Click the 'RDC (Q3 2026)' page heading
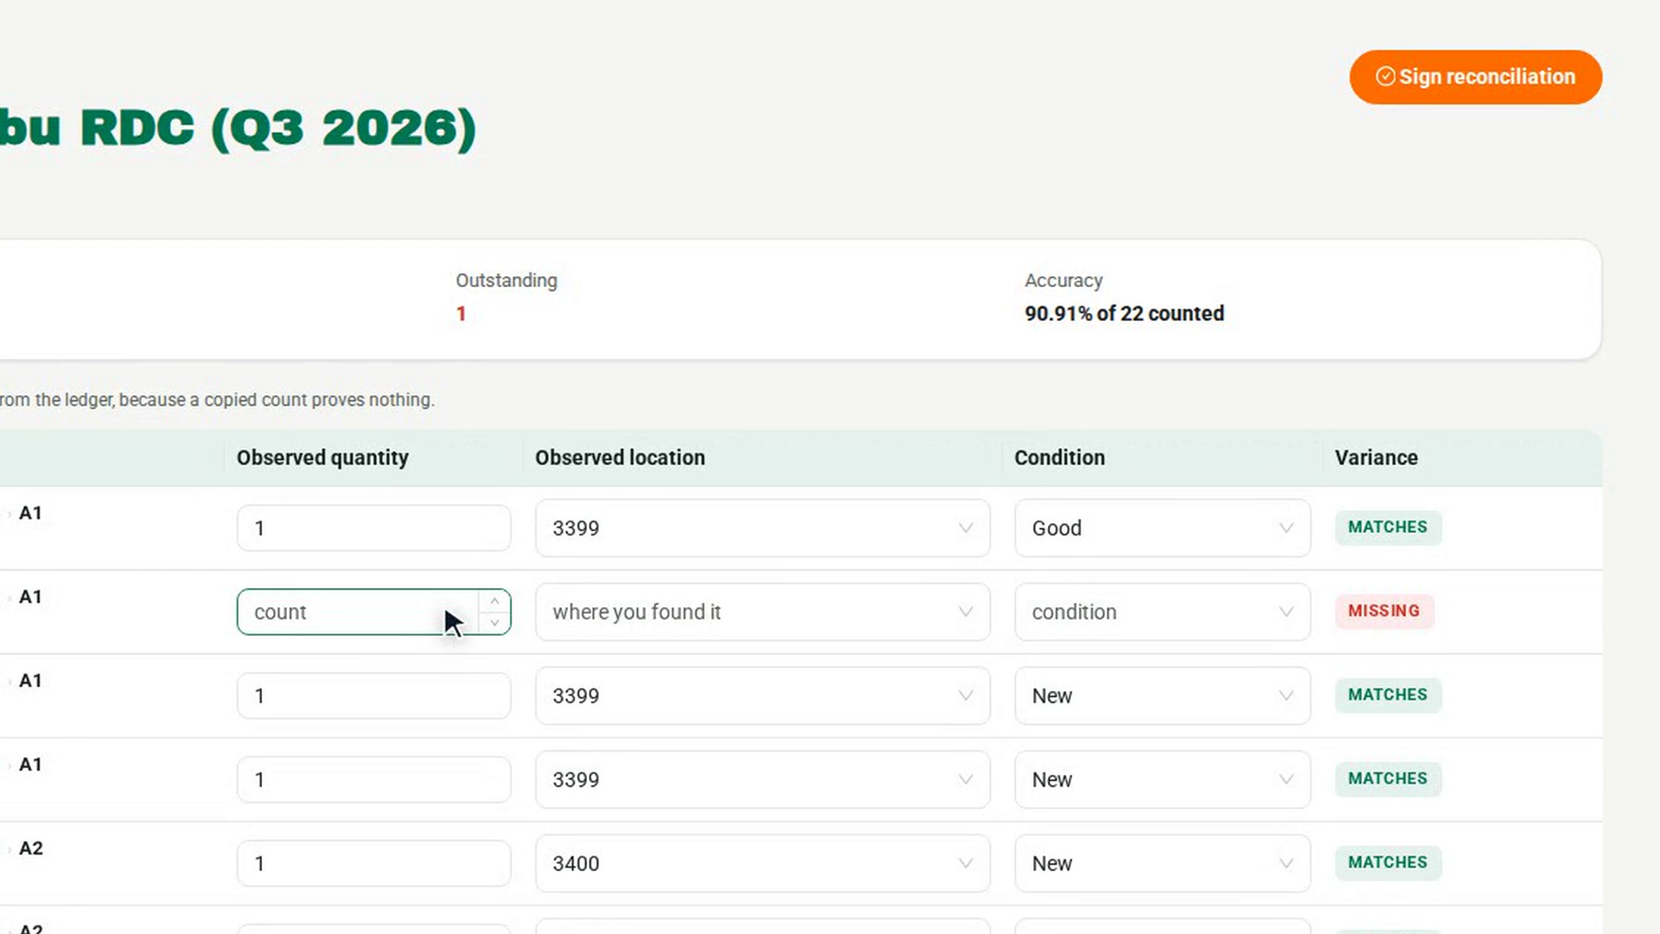Screen dimensions: 1660x934 [x=278, y=129]
